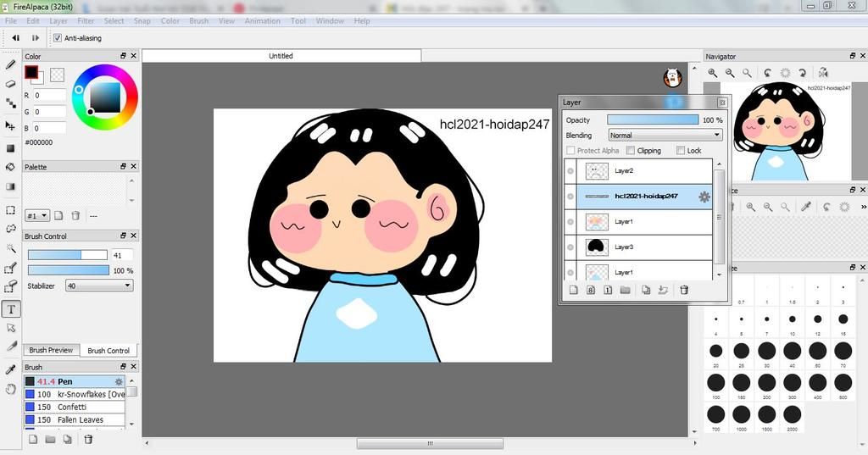Viewport: 868px width, 455px height.
Task: Select the Confetti brush
Action: [x=75, y=407]
